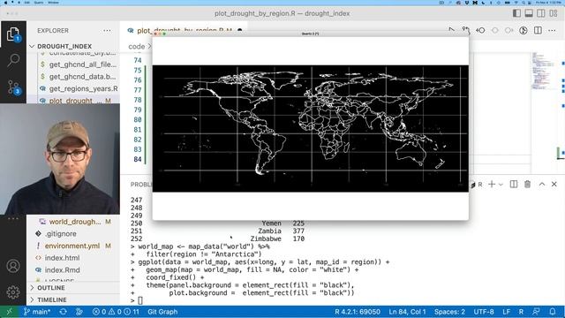Screen dimensions: 565x318
Task: Select the R terminal instance label
Action: [477, 185]
